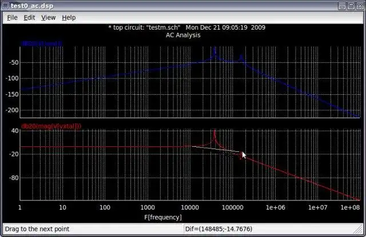Click the 1e+06 x-axis tick label

(276, 207)
